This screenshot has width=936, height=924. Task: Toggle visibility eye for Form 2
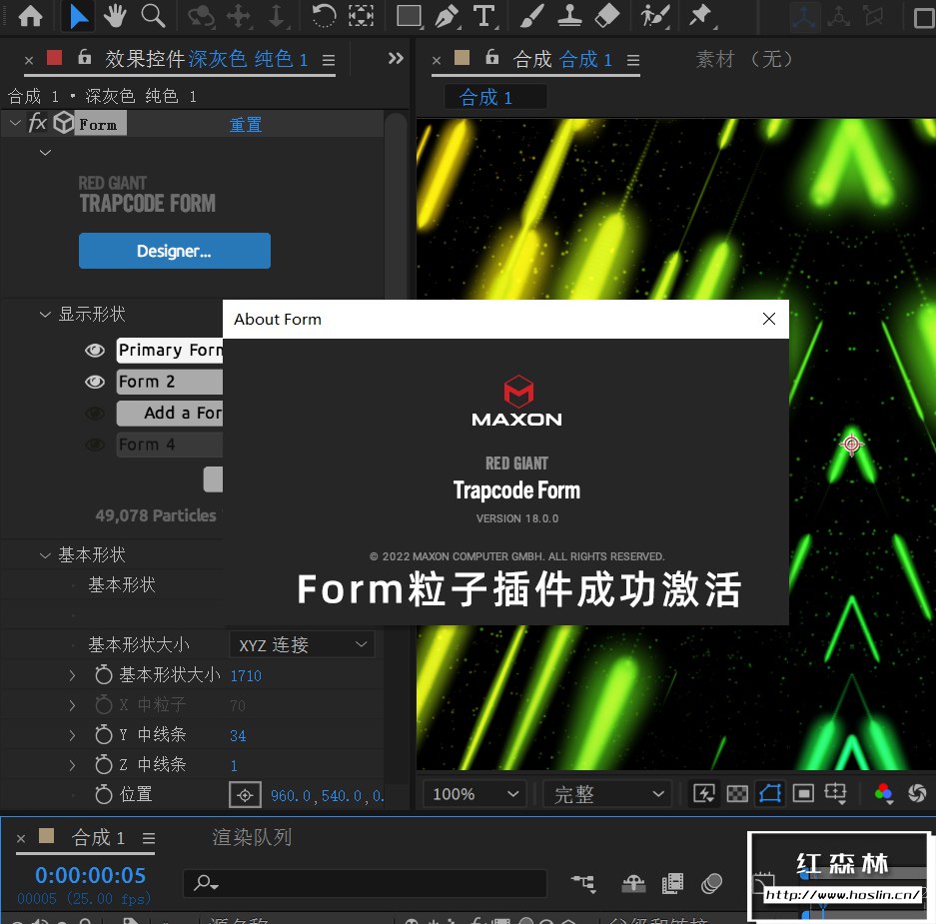(95, 382)
